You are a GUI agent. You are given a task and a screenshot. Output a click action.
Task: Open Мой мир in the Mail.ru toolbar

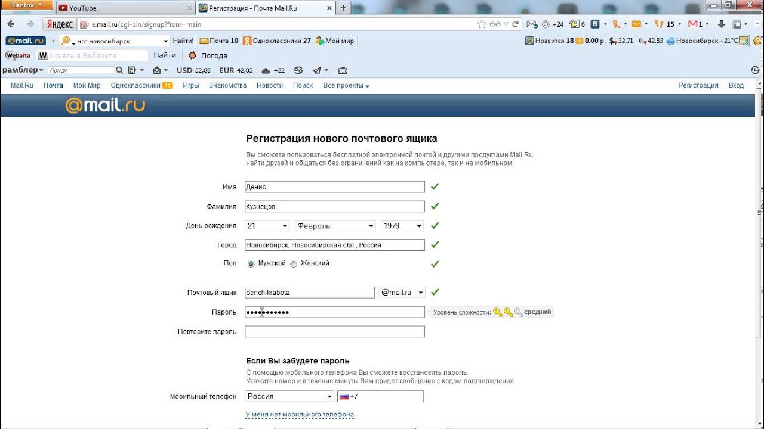(335, 41)
